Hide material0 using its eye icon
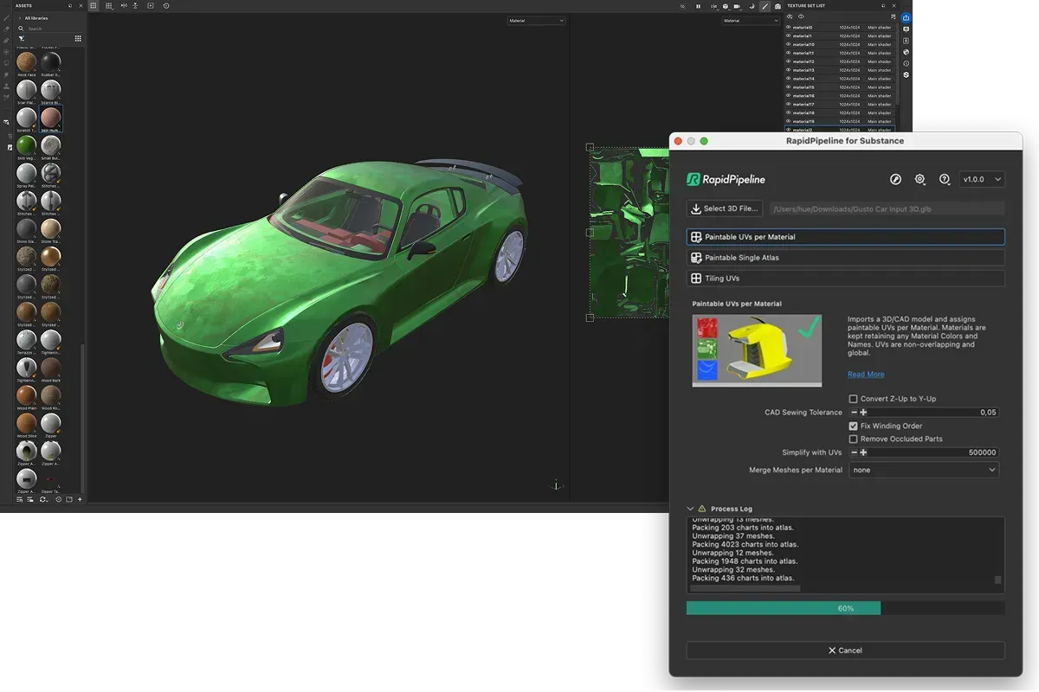The image size is (1039, 692). click(x=788, y=28)
